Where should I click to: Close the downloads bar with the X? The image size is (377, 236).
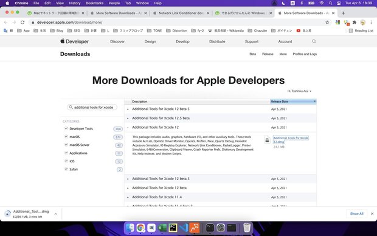click(x=372, y=213)
